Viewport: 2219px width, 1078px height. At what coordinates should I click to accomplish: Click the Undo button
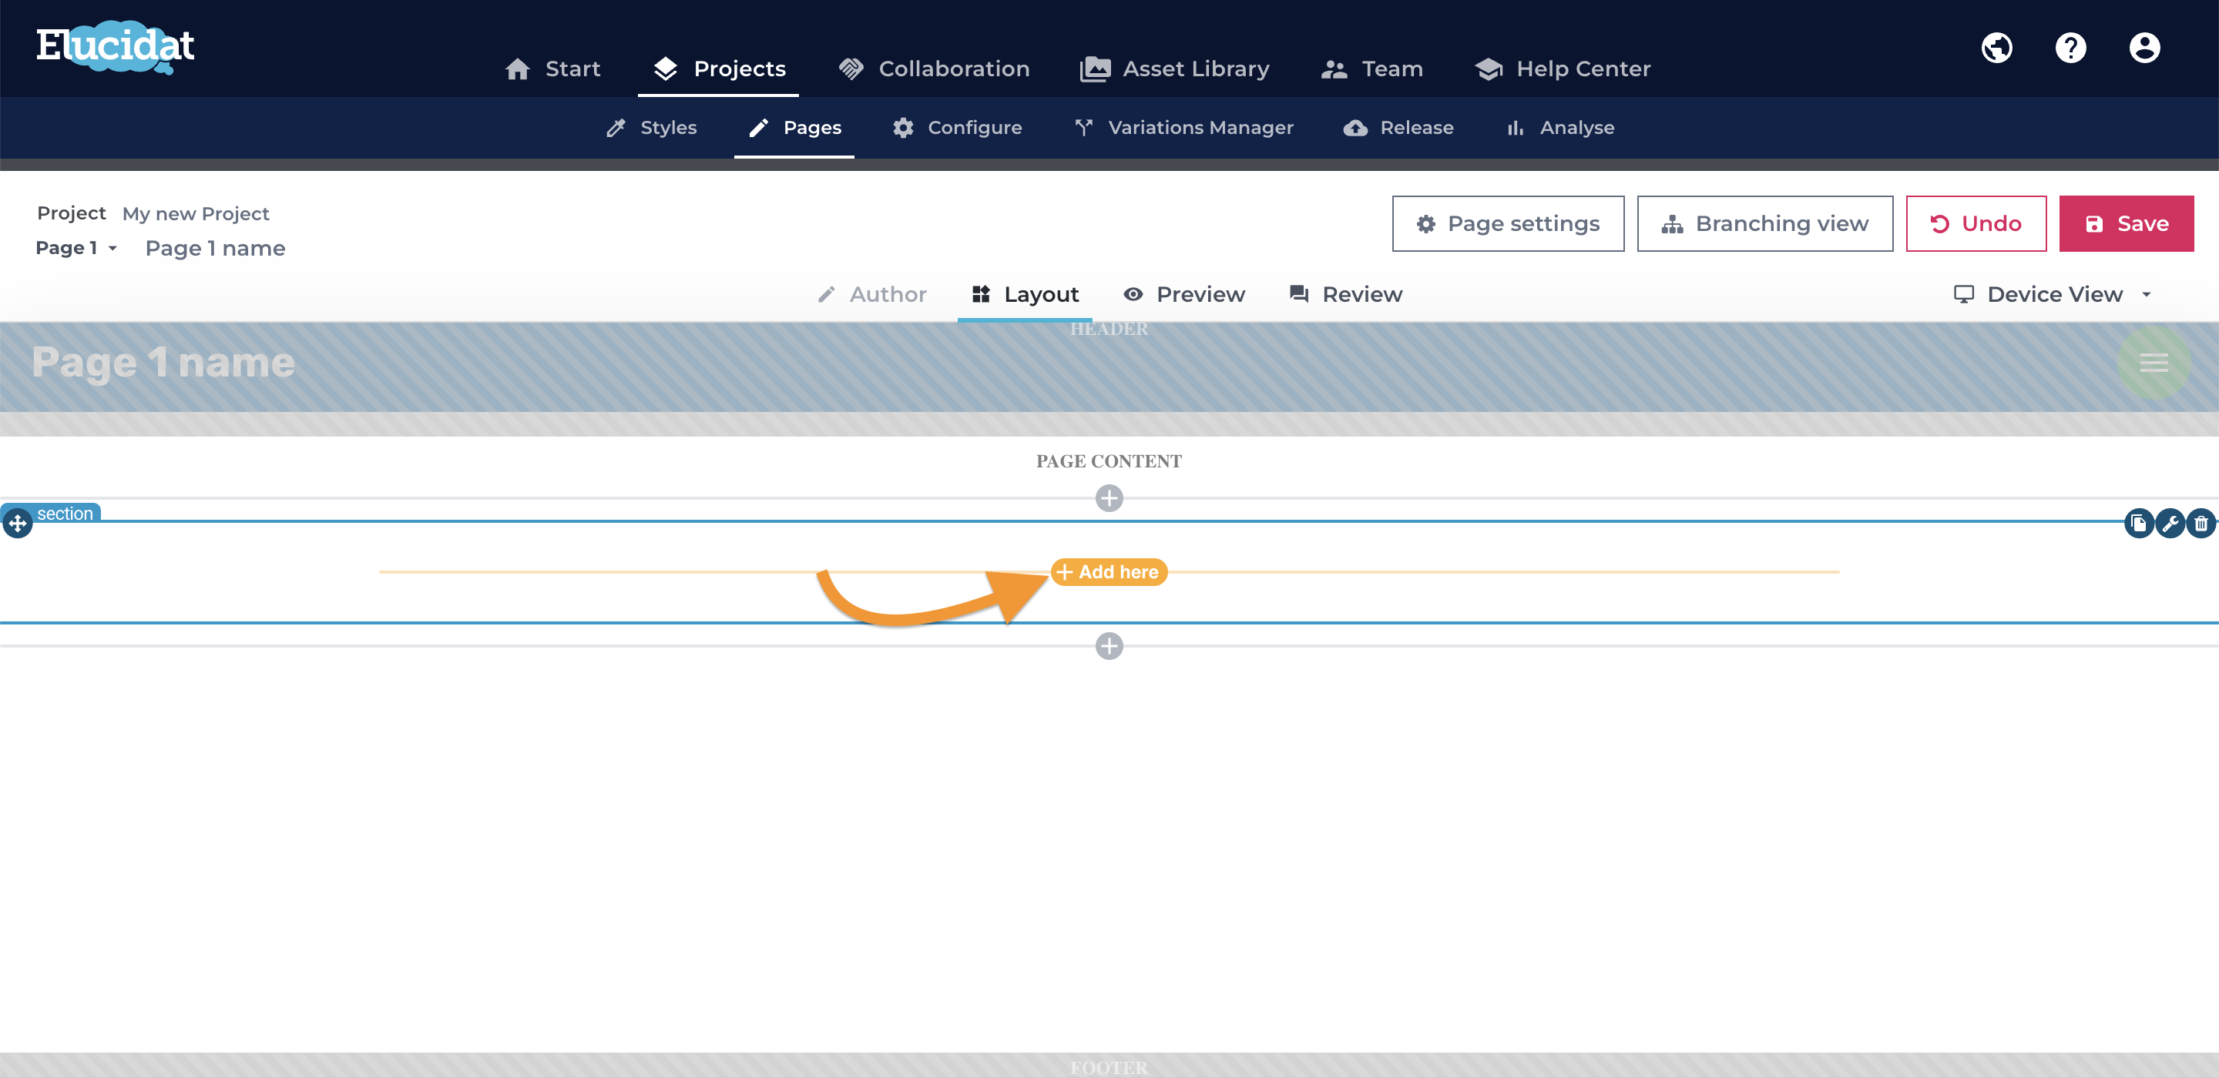tap(1976, 224)
